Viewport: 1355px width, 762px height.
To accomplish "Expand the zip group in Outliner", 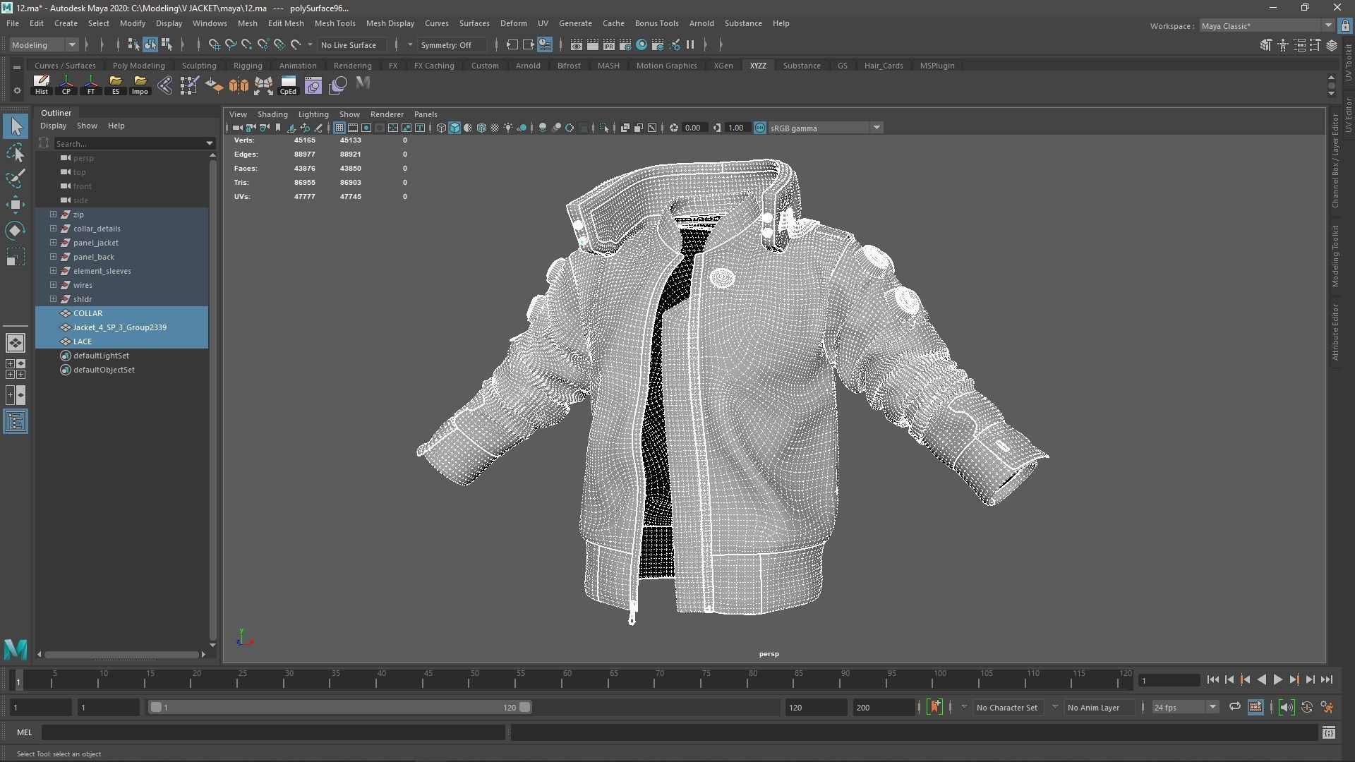I will coord(53,214).
